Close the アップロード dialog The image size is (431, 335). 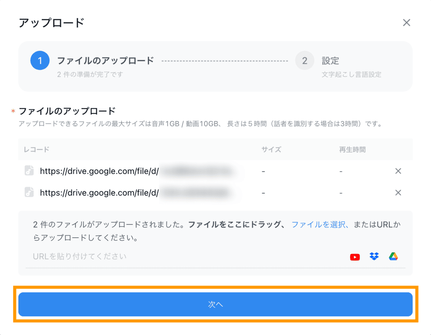pyautogui.click(x=406, y=22)
